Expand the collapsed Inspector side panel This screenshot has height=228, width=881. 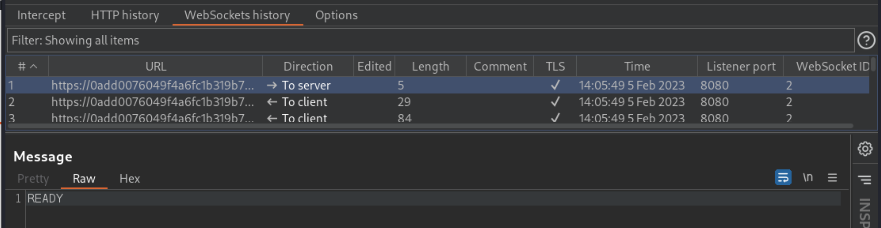tap(865, 213)
